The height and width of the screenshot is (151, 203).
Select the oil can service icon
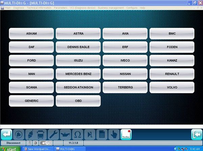coord(65,134)
